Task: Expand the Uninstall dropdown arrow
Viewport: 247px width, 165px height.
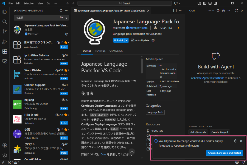Action: click(x=127, y=40)
